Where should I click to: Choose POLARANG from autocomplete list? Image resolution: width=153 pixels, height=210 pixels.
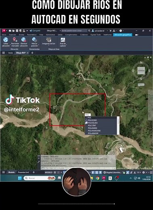101,128
